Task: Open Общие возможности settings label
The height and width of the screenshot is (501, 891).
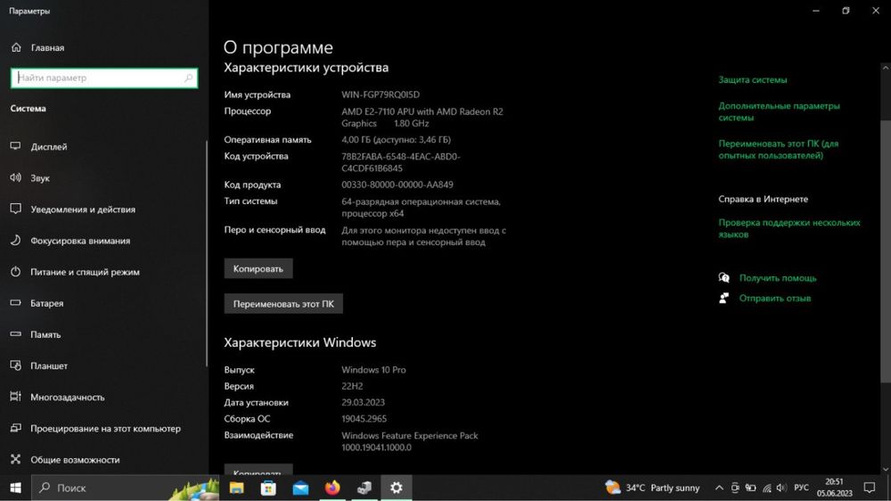Action: (75, 459)
